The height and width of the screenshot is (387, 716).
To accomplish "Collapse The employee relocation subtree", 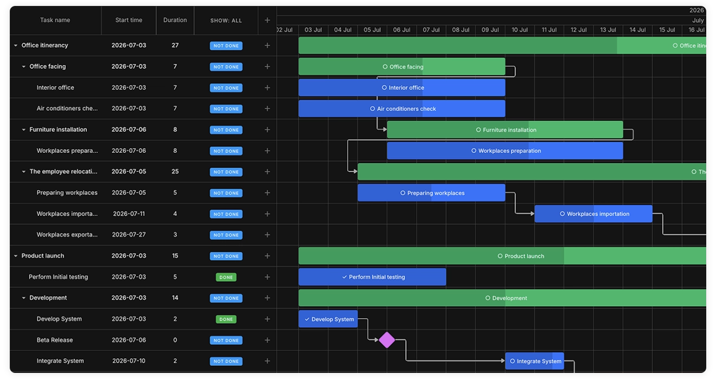I will 24,172.
